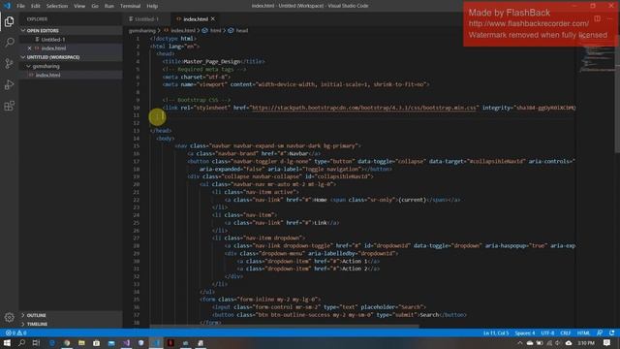This screenshot has width=620, height=349.
Task: Click the errors and warnings status indicator
Action: [x=15, y=333]
